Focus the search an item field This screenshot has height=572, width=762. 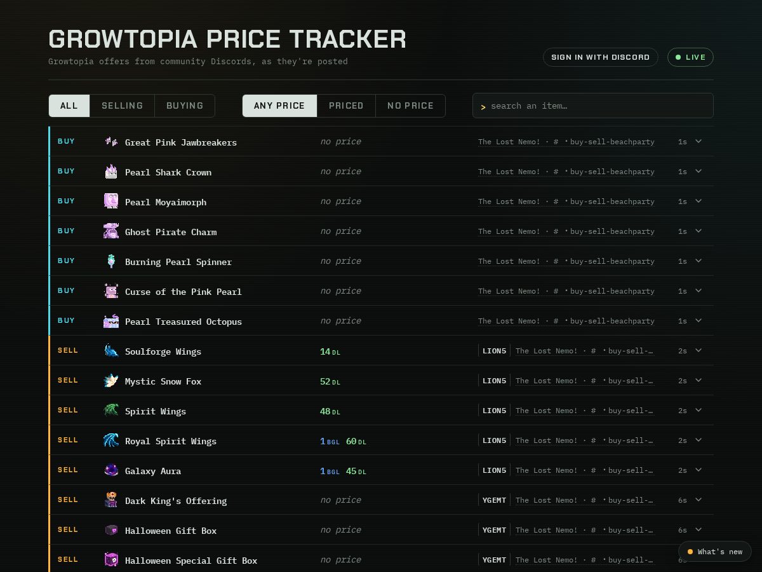click(x=593, y=106)
